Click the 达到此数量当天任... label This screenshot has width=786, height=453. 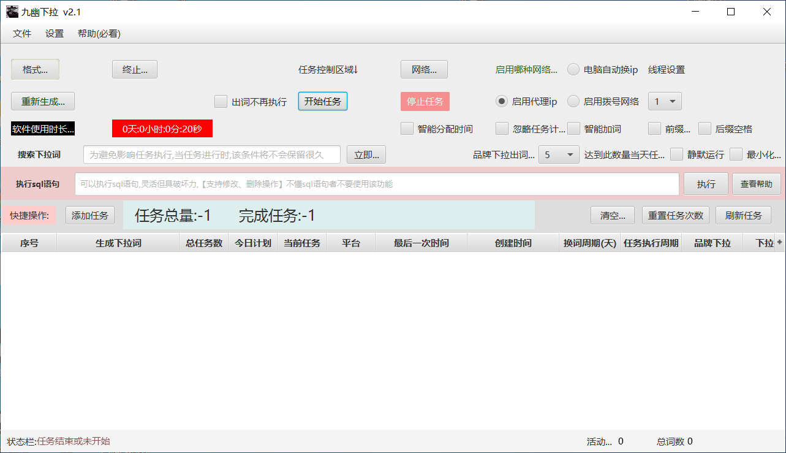(624, 154)
